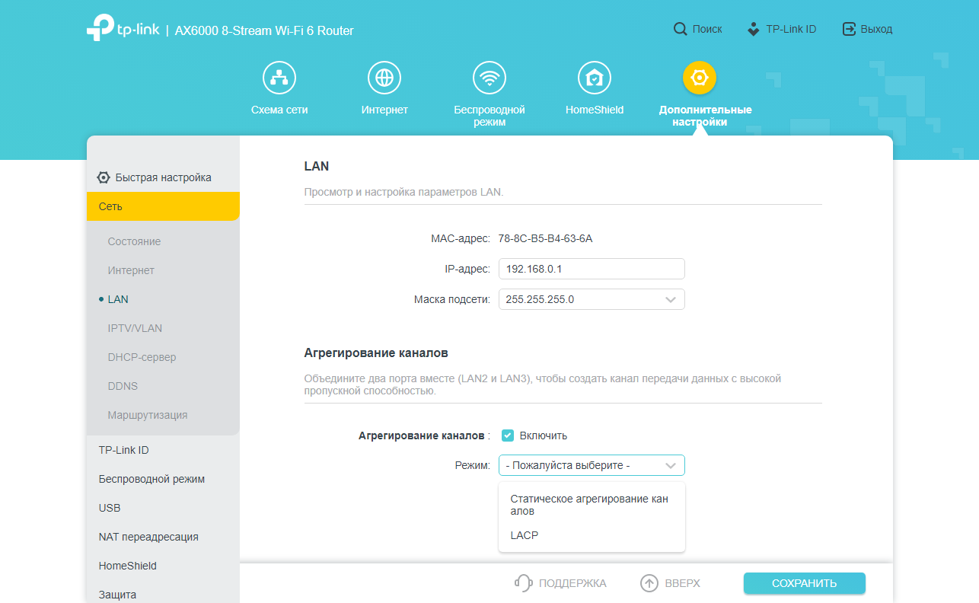Select the LAN sidebar item
The image size is (979, 603).
click(x=118, y=299)
